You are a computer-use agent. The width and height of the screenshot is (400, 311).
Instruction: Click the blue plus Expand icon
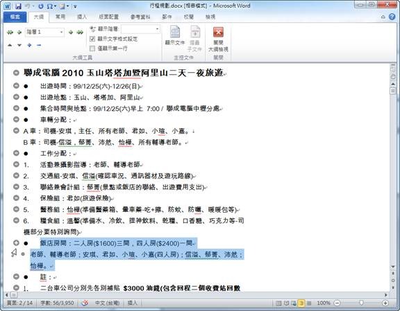(29, 45)
